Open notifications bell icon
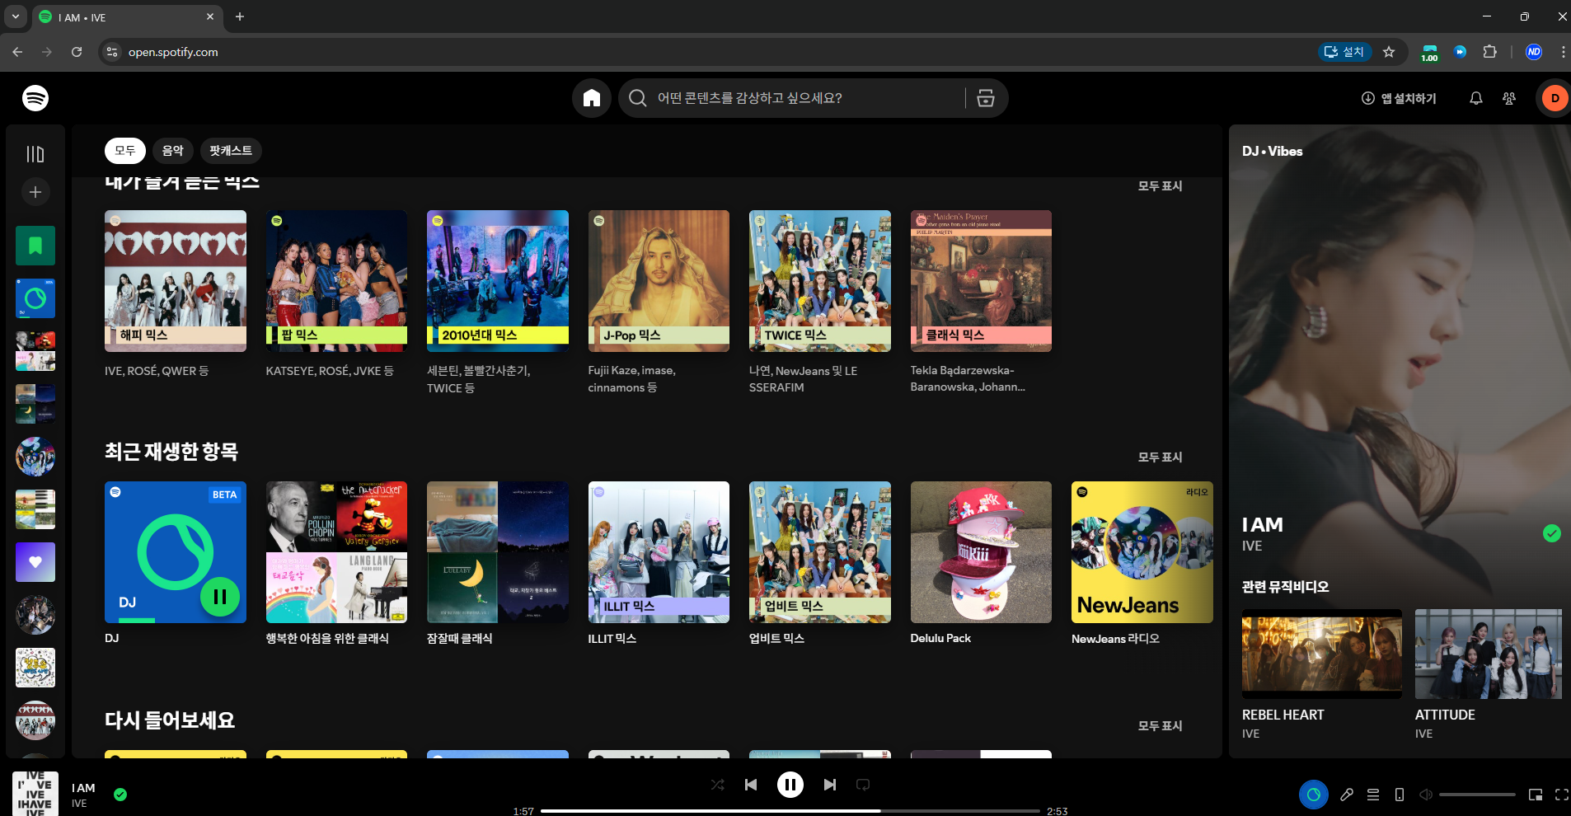1571x816 pixels. tap(1475, 98)
